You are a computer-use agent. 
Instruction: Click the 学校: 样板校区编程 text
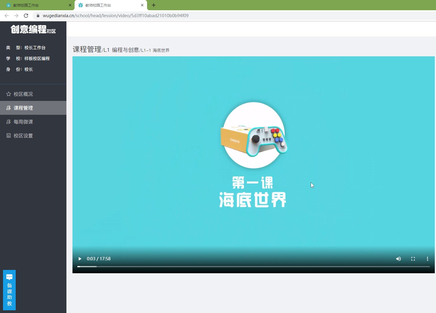28,58
